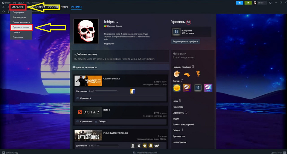Open Big Picture mode monitor icon
The width and height of the screenshot is (287, 154).
pos(270,3)
